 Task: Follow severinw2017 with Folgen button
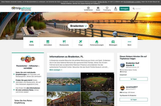(133, 100)
